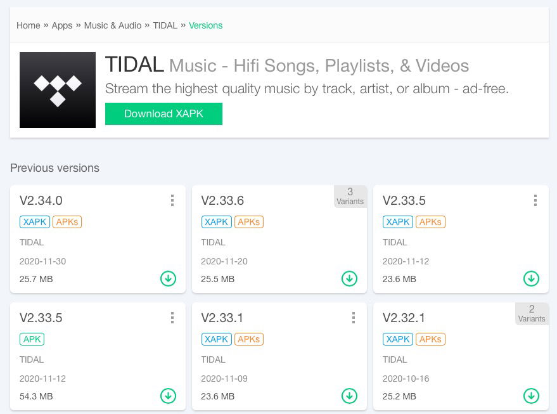Open three-dot menu on V2.33.1 card
The image size is (557, 414).
click(354, 318)
